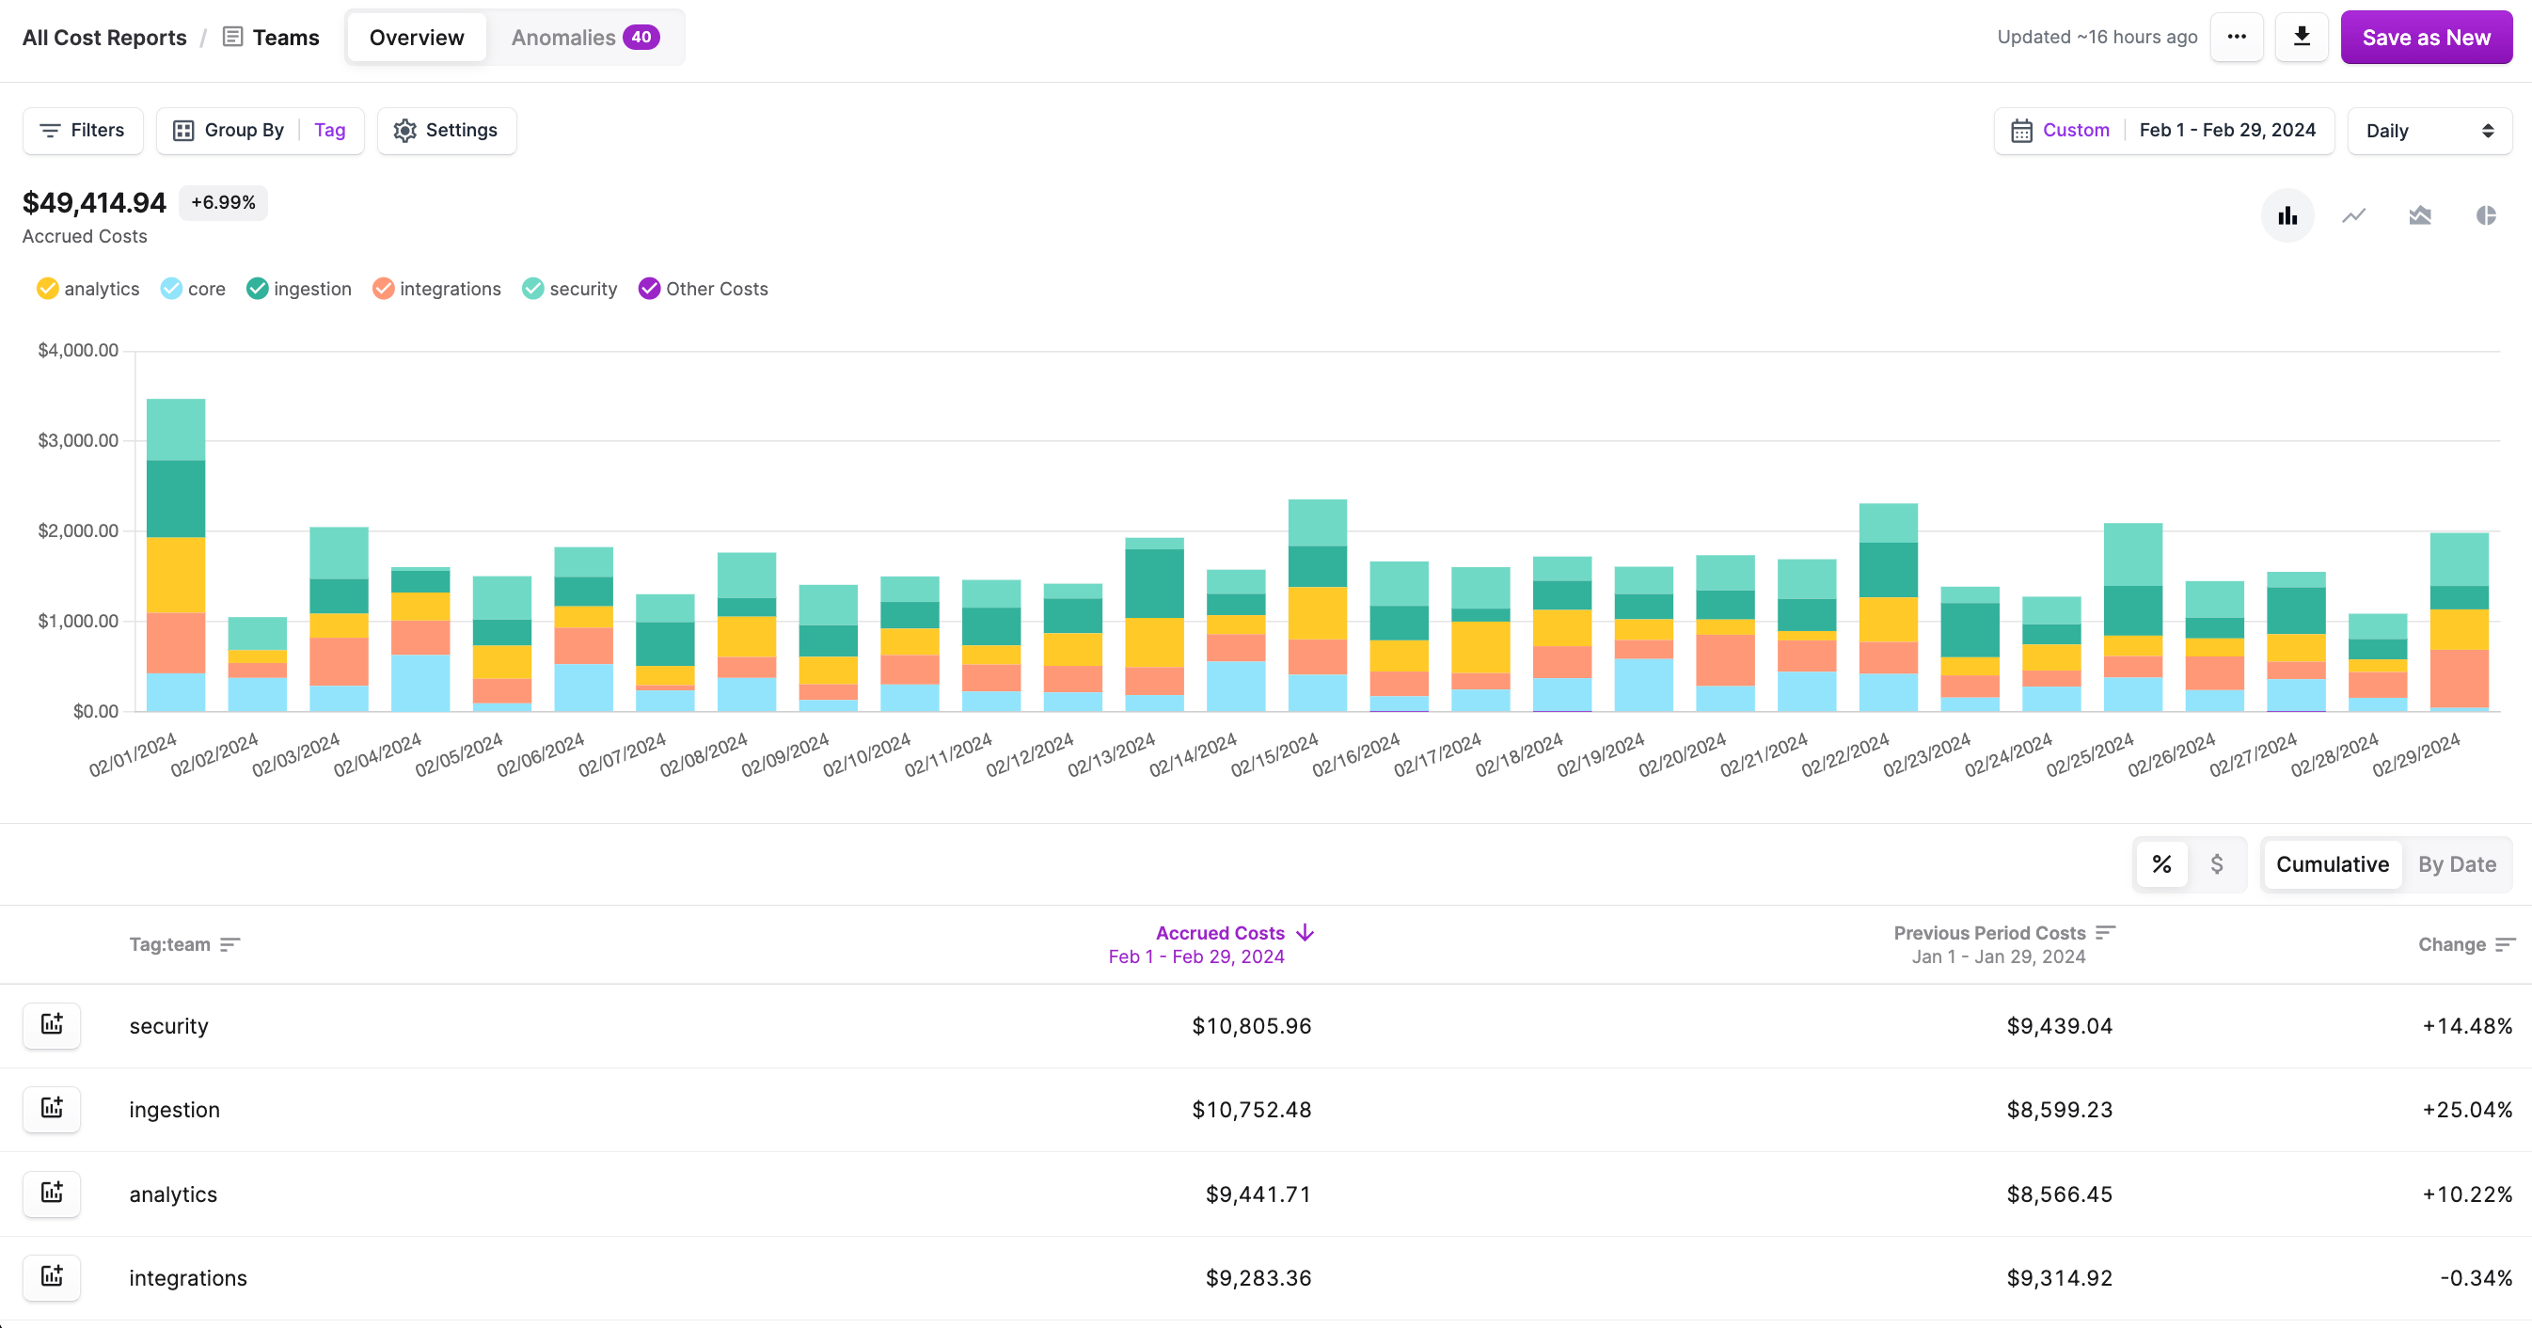
Task: Add security row to a chart
Action: click(x=51, y=1025)
